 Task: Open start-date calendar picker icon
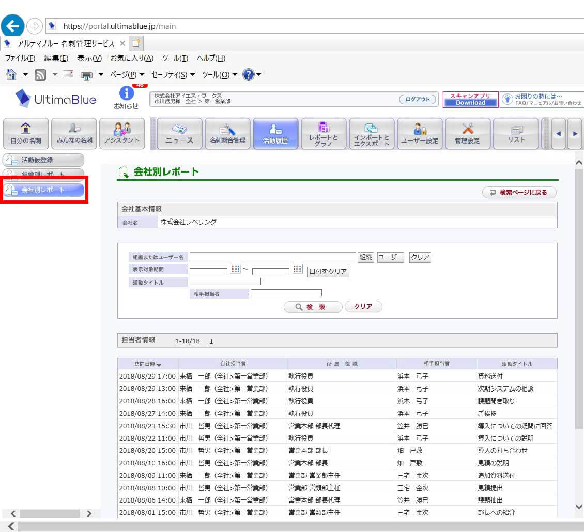235,269
